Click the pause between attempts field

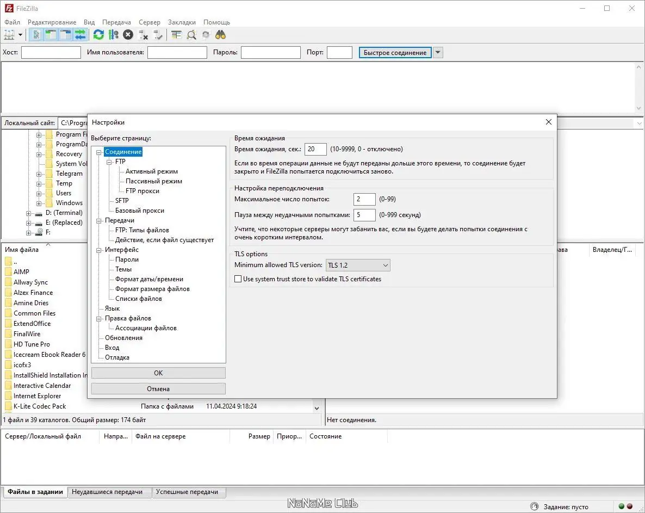pos(364,215)
